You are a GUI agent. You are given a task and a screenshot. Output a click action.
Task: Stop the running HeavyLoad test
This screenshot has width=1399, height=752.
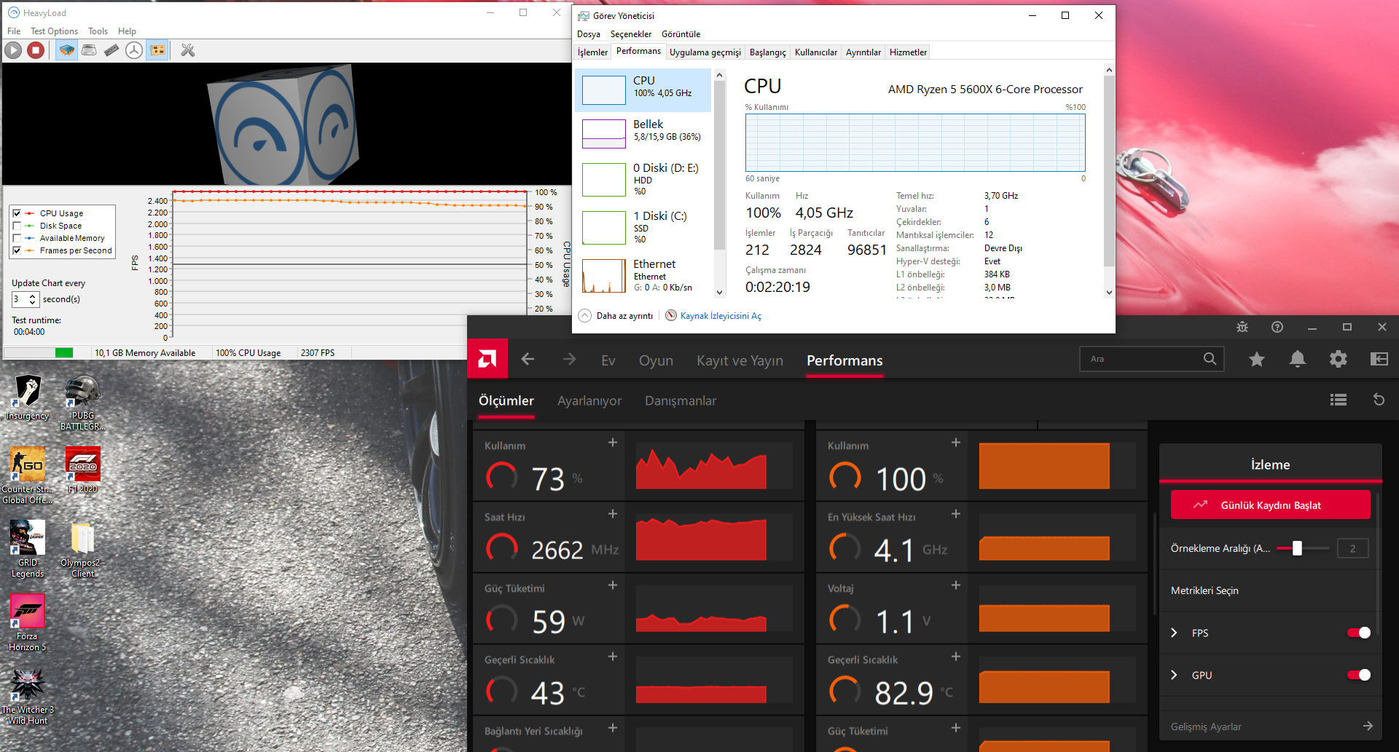[x=36, y=50]
